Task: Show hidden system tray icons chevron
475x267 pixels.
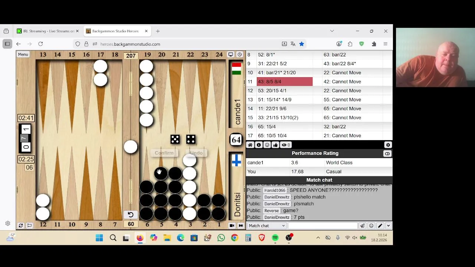Action: tap(318, 238)
